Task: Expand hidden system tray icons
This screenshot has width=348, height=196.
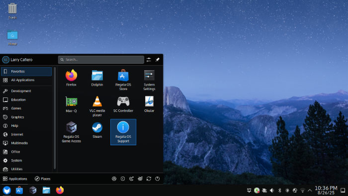Action: 310,190
